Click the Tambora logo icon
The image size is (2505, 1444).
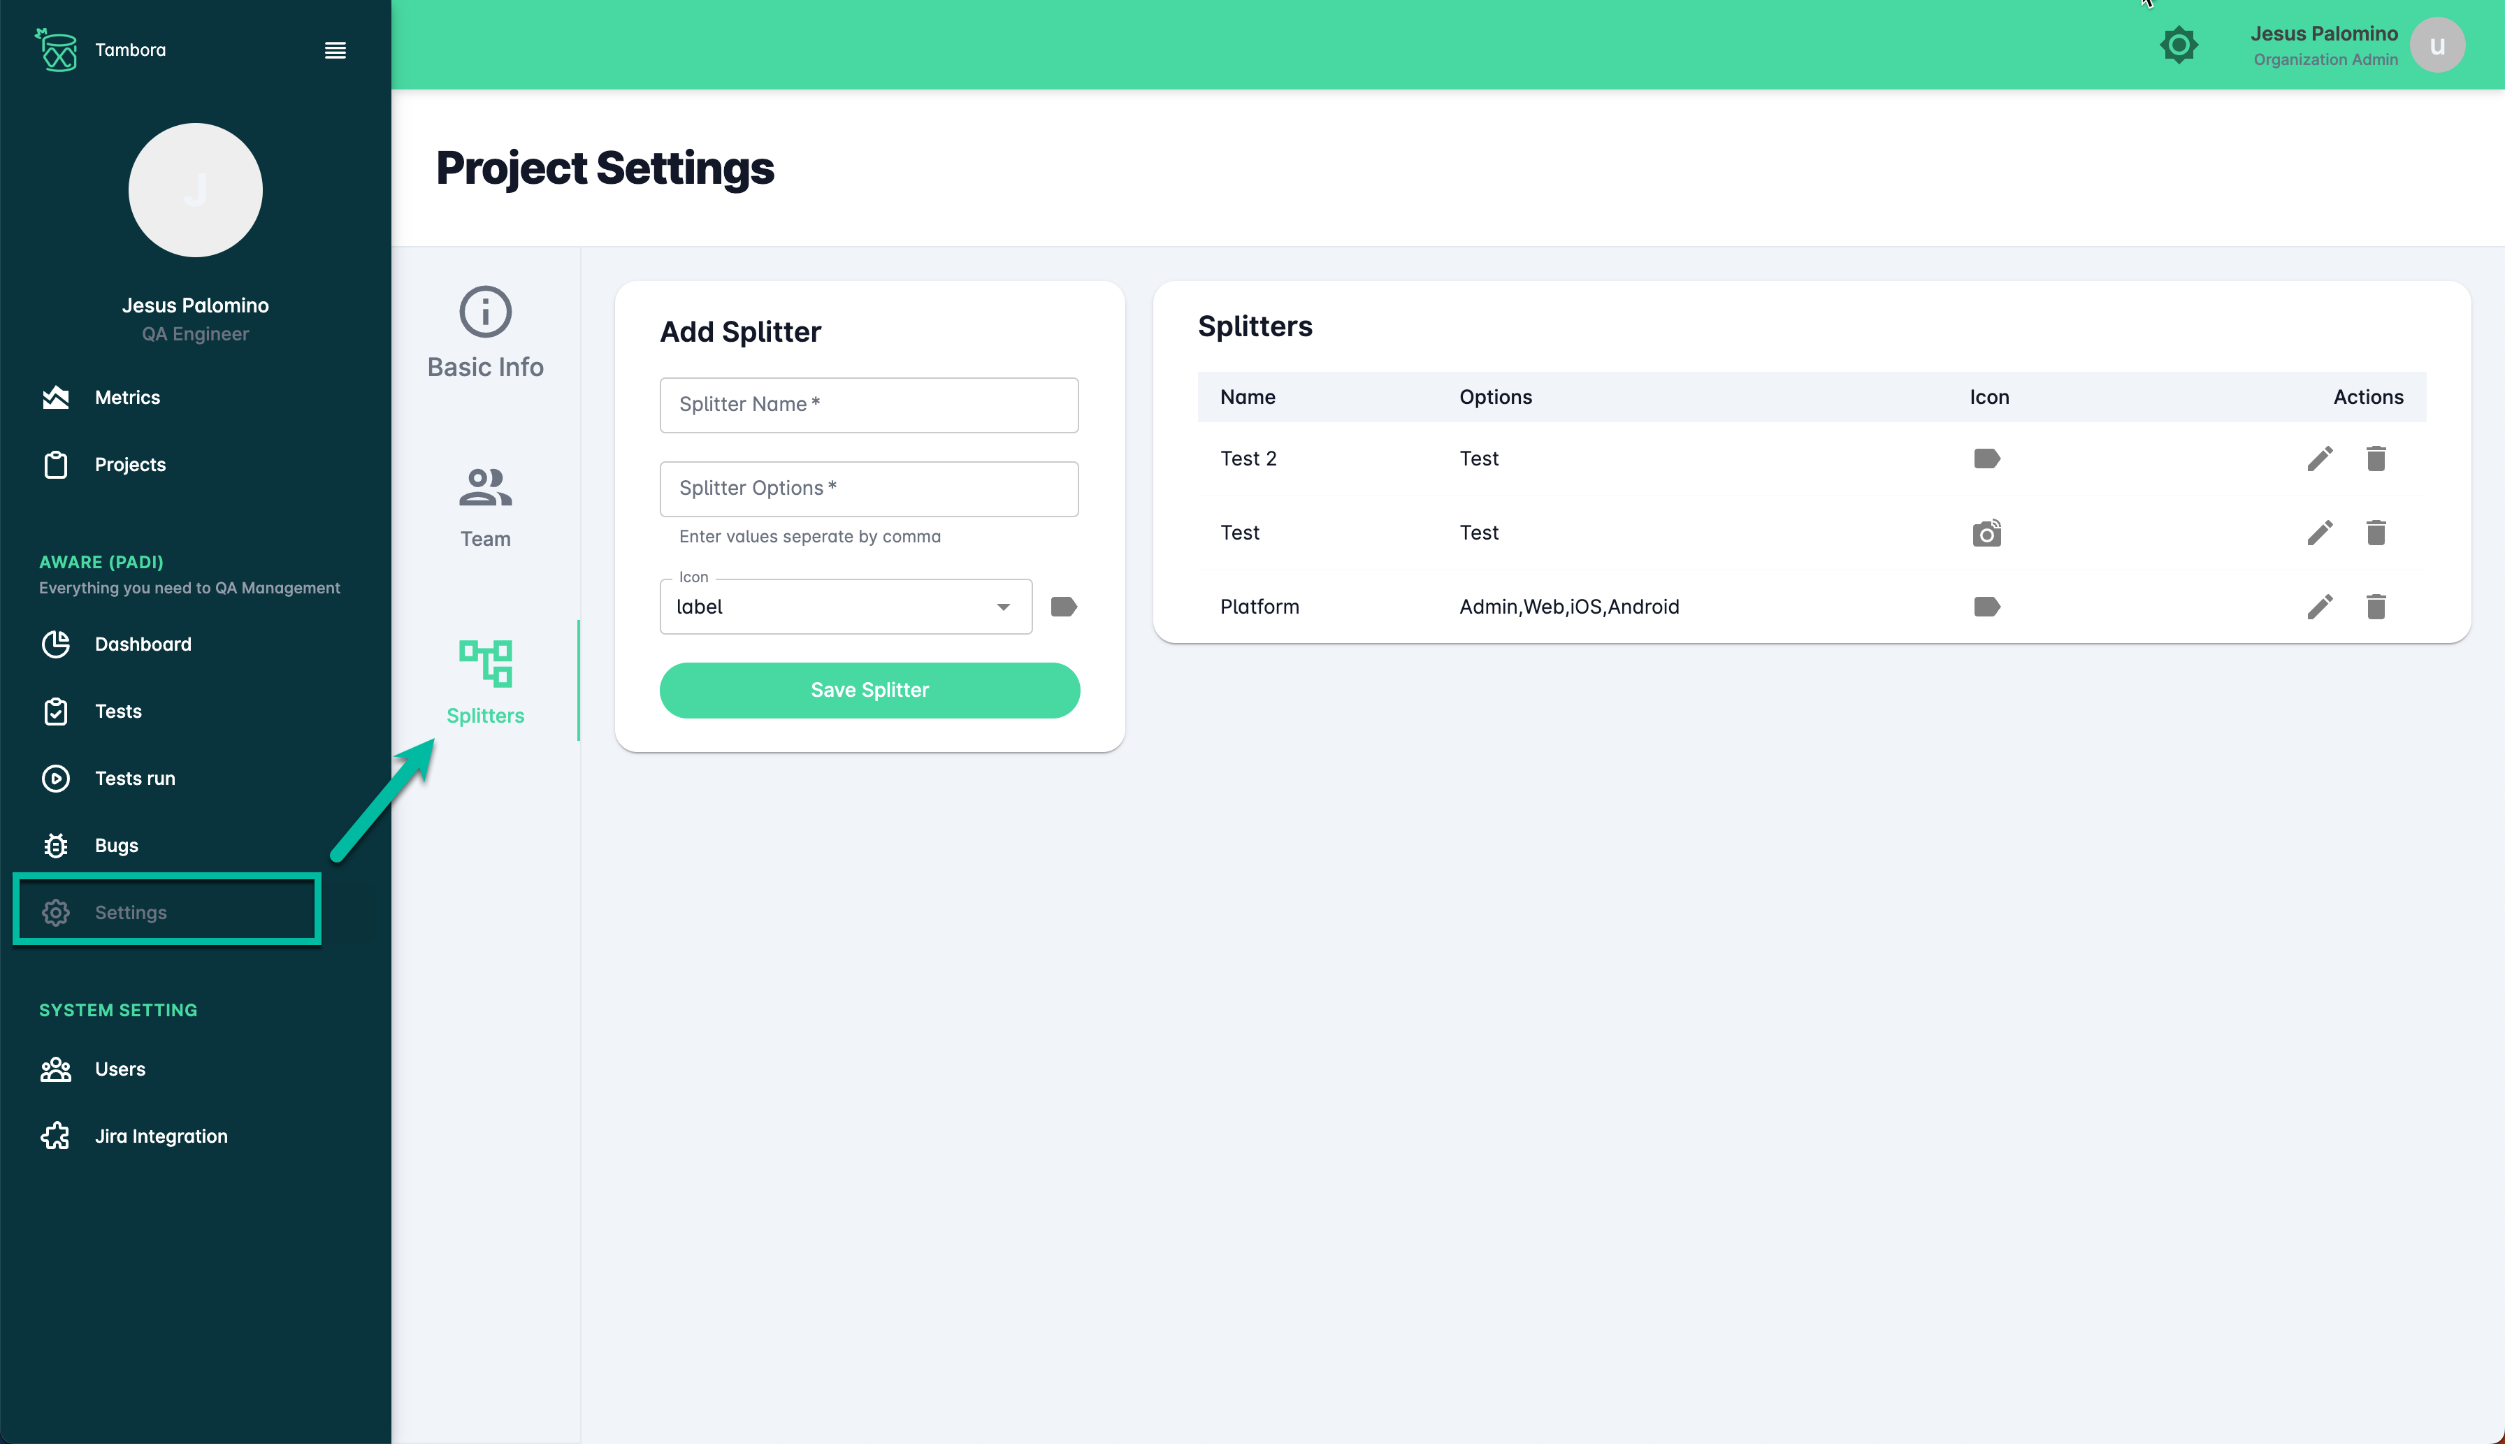pyautogui.click(x=57, y=50)
